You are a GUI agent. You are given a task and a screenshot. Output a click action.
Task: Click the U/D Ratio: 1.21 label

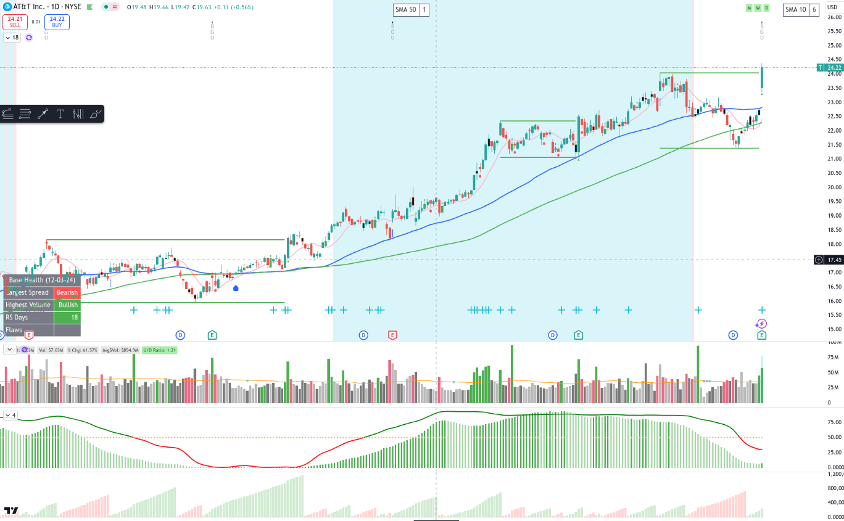pos(160,350)
